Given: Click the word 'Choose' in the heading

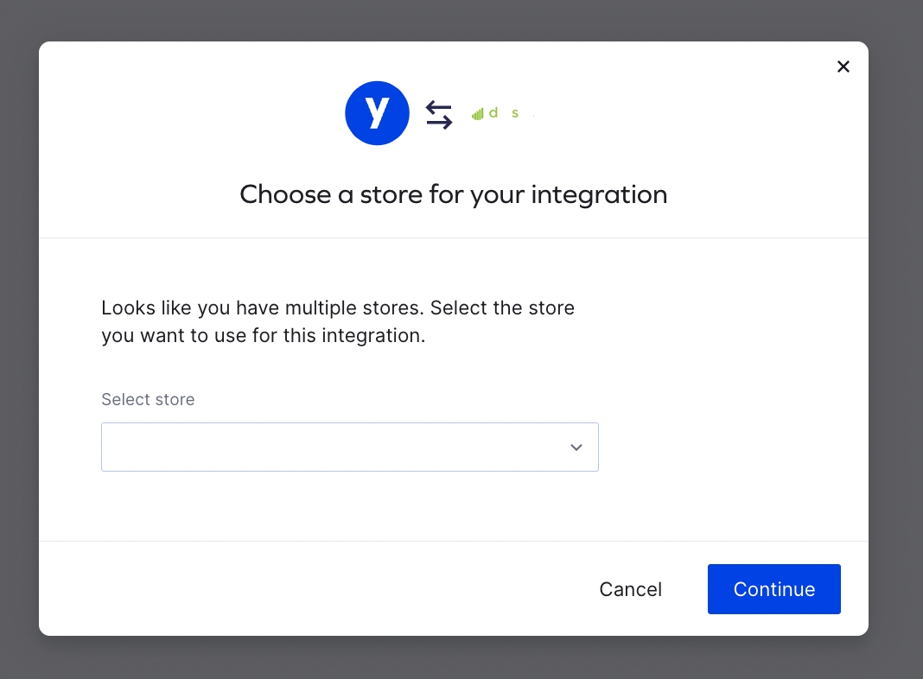Looking at the screenshot, I should point(285,194).
